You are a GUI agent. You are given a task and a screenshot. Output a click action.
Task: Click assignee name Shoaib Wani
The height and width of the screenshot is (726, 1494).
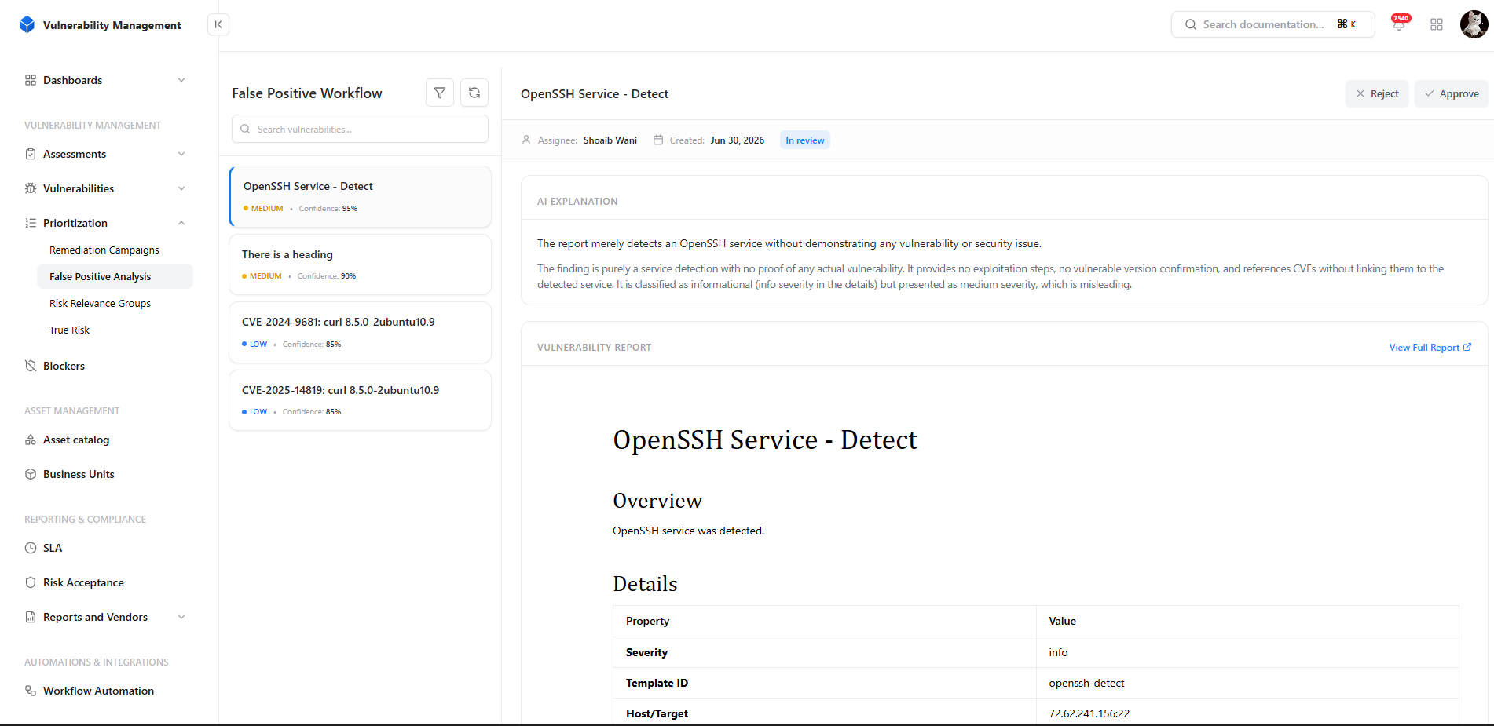tap(610, 140)
